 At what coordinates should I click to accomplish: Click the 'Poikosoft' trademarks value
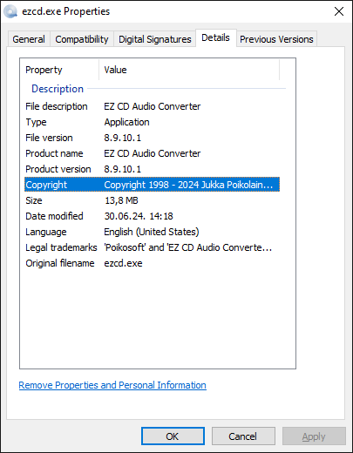[188, 247]
